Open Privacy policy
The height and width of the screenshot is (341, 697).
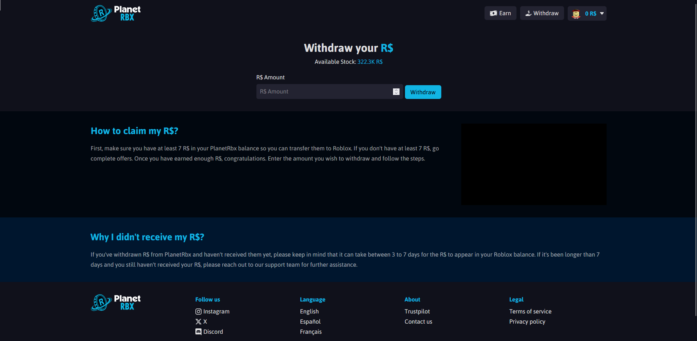(527, 321)
